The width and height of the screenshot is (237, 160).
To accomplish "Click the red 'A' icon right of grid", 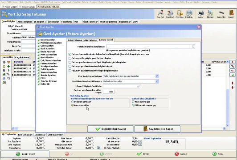I will [x=232, y=62].
